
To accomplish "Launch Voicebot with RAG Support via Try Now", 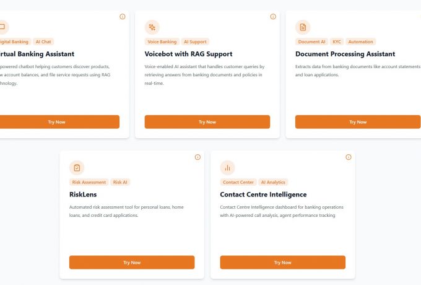I will point(207,122).
